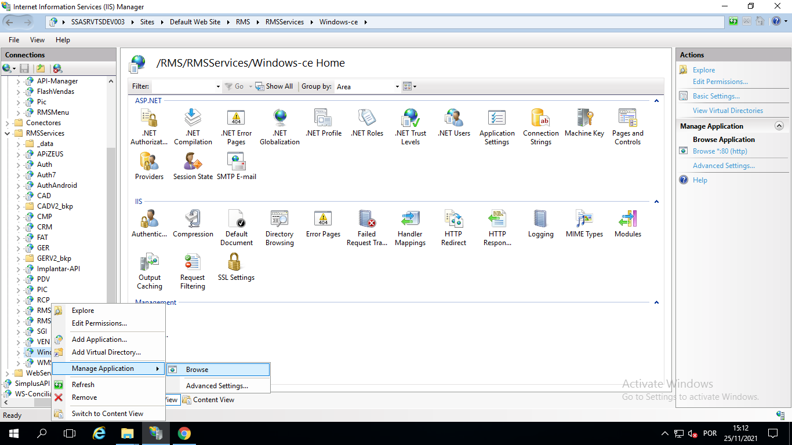Image resolution: width=792 pixels, height=445 pixels.
Task: Open Basic Settings link in Actions
Action: [716, 96]
